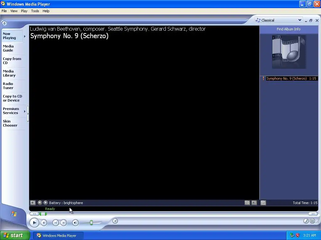Select previous visualization arrow
The image size is (321, 240).
pos(40,202)
